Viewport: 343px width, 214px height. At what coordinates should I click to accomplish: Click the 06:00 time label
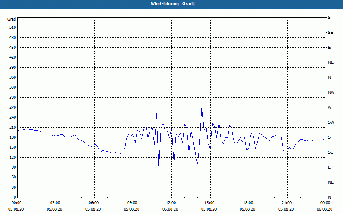[x=93, y=202]
